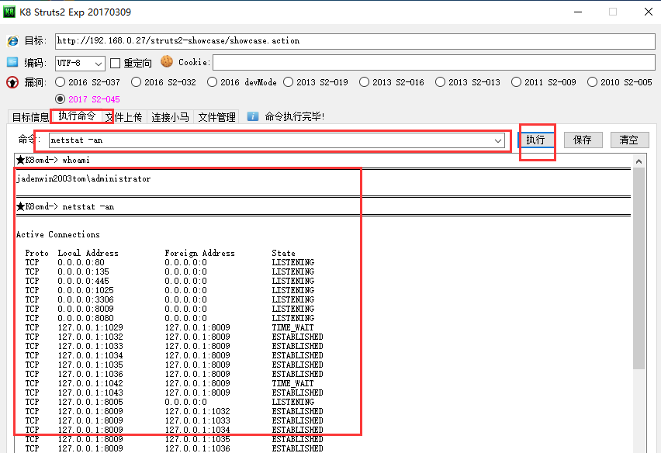The image size is (661, 453).
Task: Click the Internet Explorer icon beside 目标
Action: tap(12, 41)
